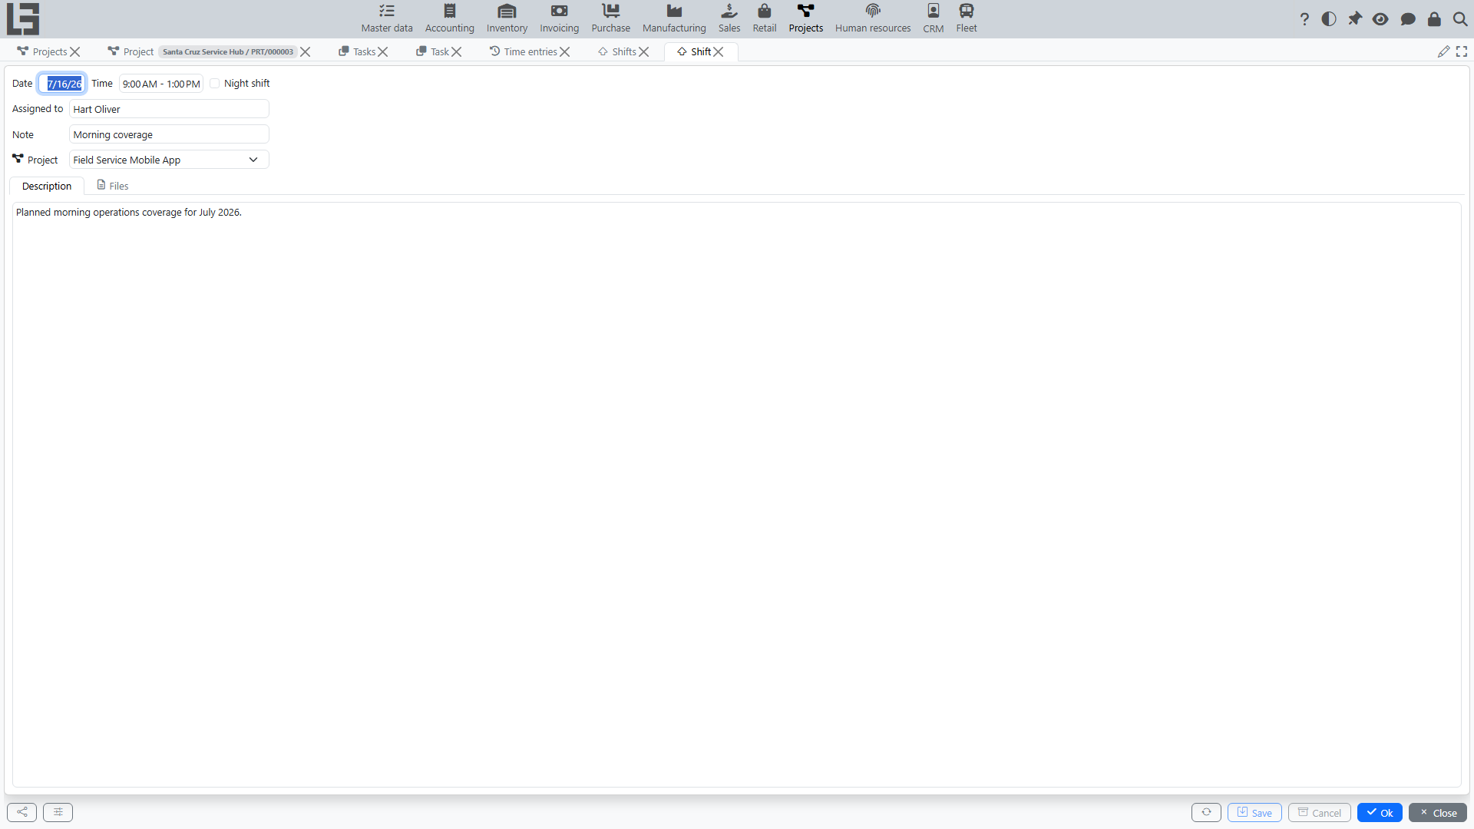The image size is (1474, 829).
Task: Click the application logo at top left
Action: click(x=23, y=19)
